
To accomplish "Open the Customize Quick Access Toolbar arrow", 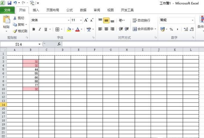I will pyautogui.click(x=38, y=3).
